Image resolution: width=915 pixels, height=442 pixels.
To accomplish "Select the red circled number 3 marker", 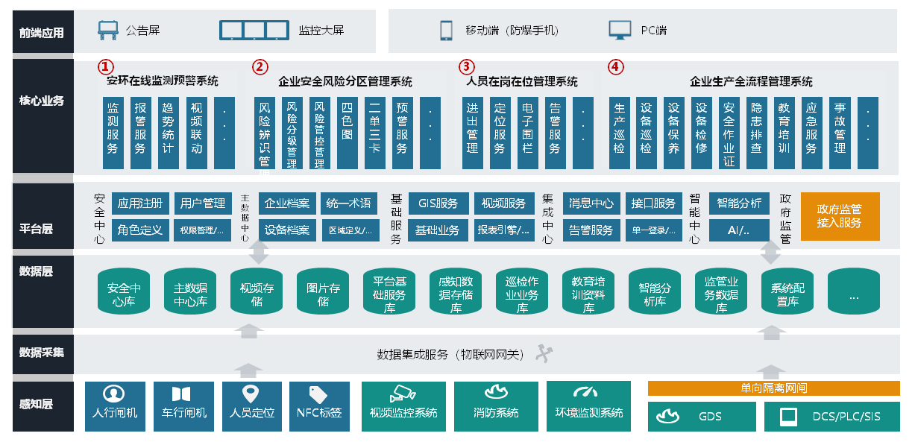I will 466,67.
